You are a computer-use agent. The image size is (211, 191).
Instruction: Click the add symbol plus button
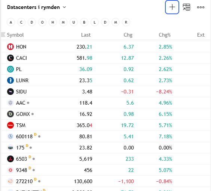coord(172,7)
